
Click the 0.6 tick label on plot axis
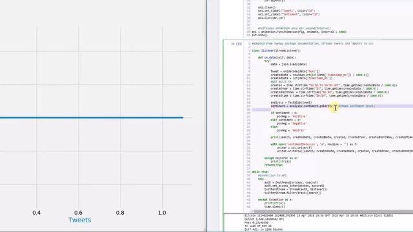click(78, 213)
